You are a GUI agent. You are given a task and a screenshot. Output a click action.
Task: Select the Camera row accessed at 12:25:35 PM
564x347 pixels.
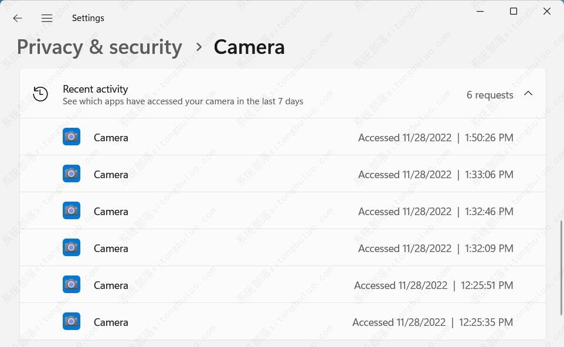point(281,321)
